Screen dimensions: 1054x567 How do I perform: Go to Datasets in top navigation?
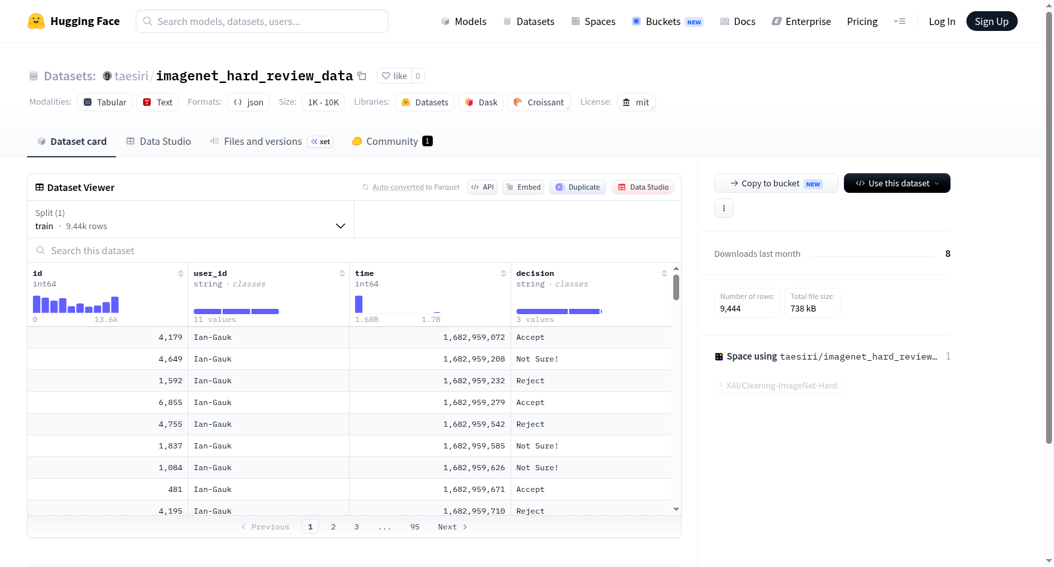[528, 21]
